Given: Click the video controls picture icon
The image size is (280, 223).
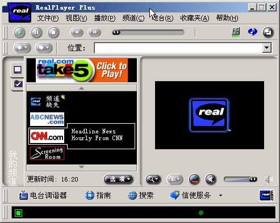Looking at the screenshot, I should (x=194, y=179).
